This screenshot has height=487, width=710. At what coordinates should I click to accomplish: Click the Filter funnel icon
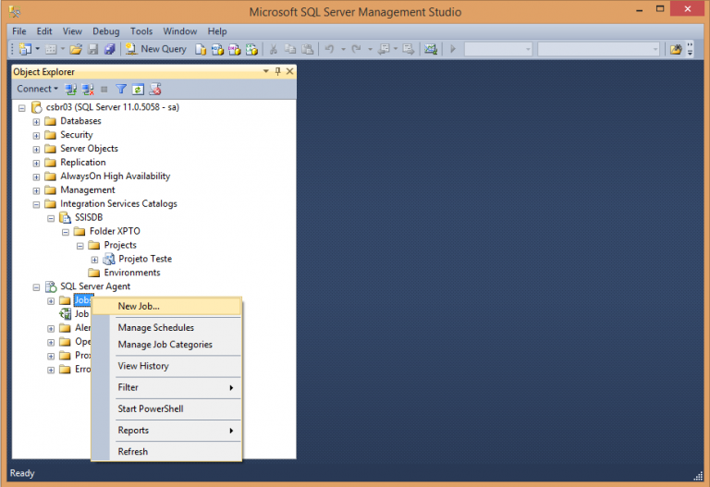[x=121, y=89]
